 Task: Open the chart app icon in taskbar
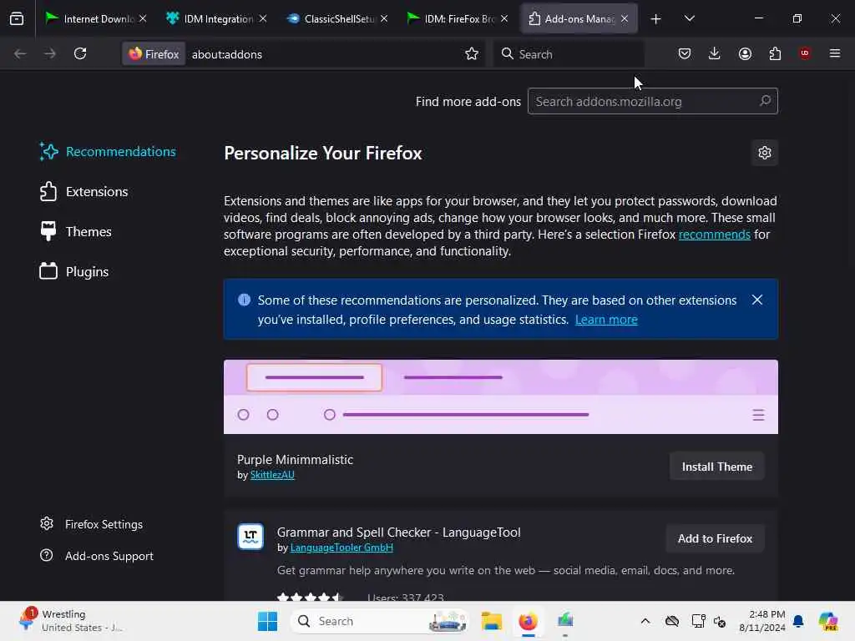(565, 621)
